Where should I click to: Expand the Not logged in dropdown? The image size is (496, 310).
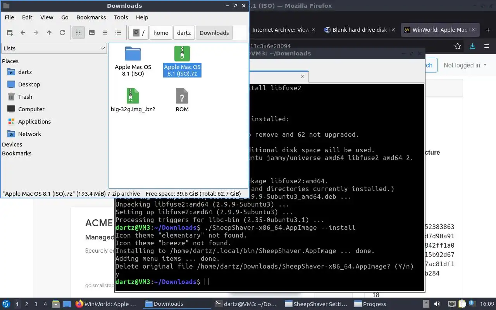click(x=465, y=65)
